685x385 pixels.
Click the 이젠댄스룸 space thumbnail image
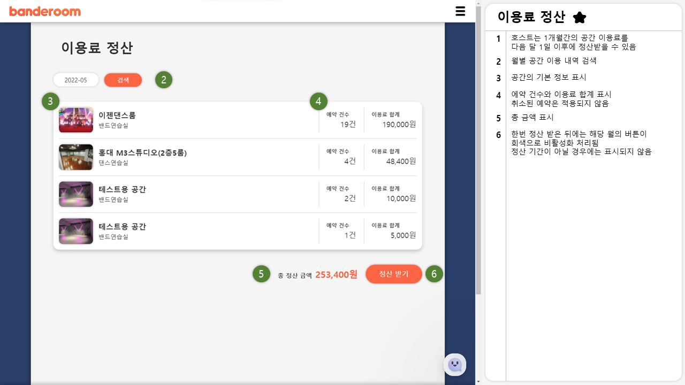[75, 120]
